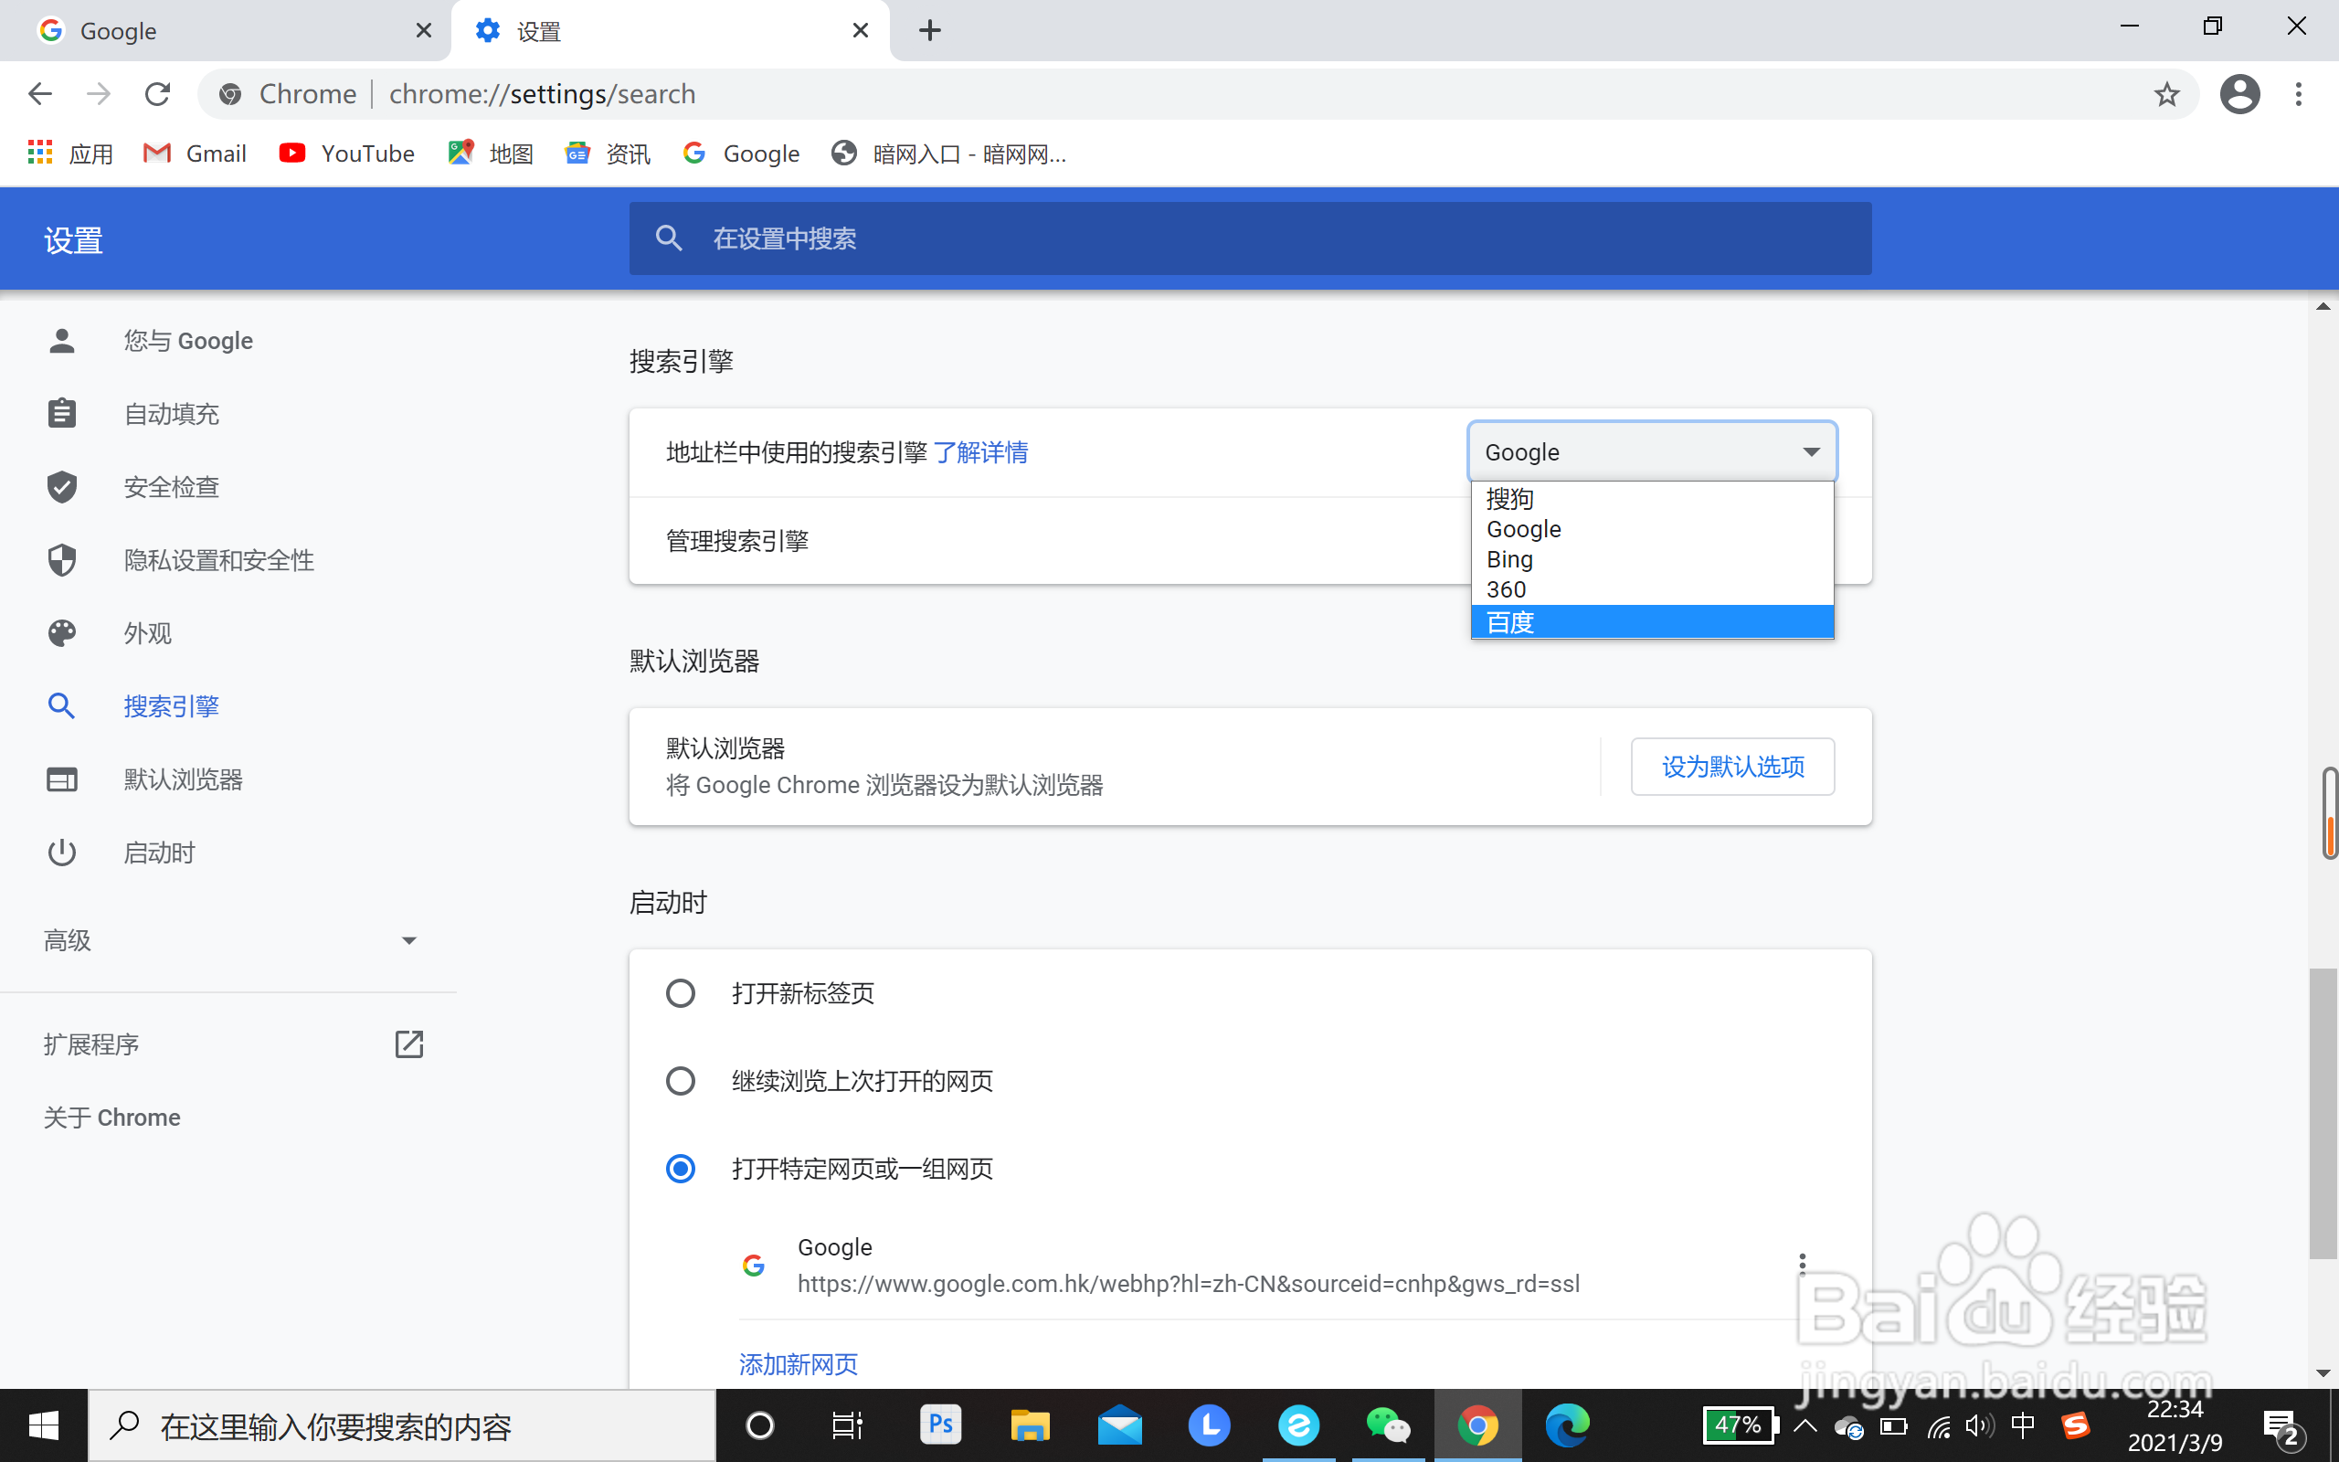Screen dimensions: 2339x1462
Task: Open the Apps grid bookmark
Action: tap(40, 153)
